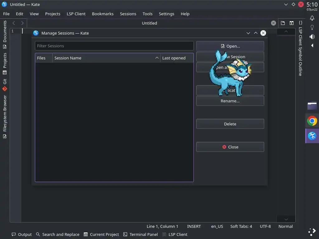Minimize the Manage Sessions dialog
Viewport: 319px width, 239px height.
click(248, 33)
